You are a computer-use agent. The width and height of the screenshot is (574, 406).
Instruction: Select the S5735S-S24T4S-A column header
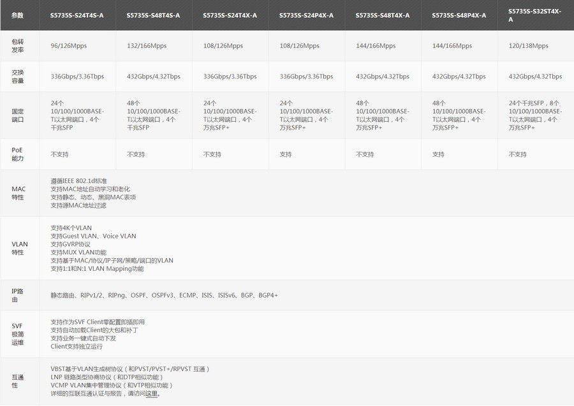(77, 15)
